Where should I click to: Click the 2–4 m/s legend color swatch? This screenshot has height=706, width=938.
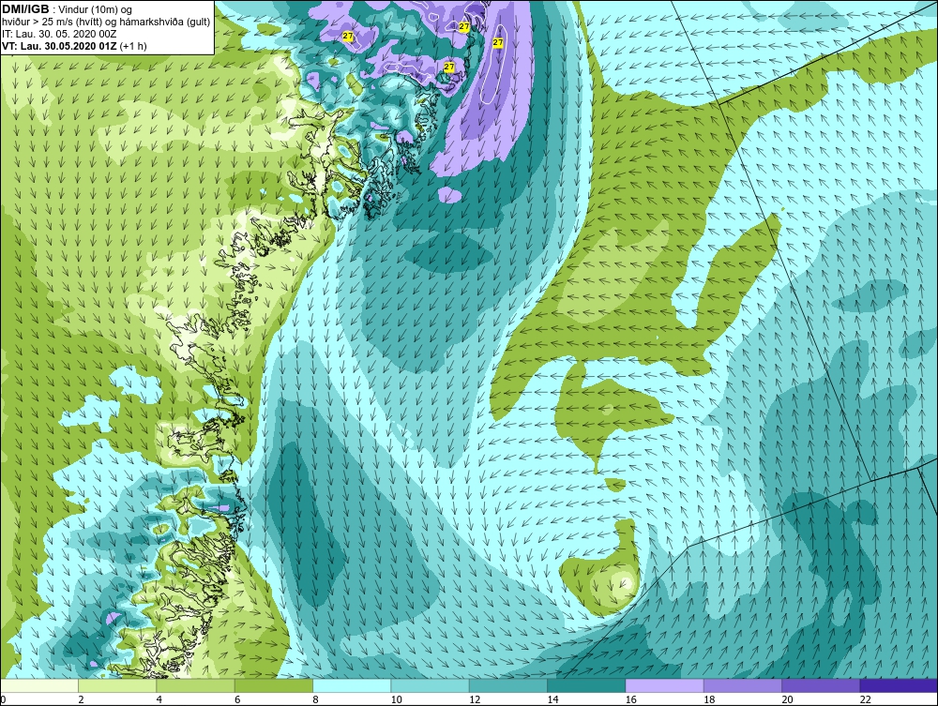tap(117, 685)
